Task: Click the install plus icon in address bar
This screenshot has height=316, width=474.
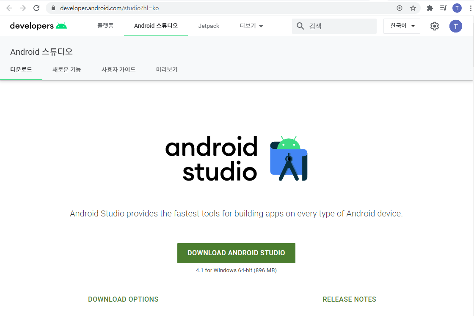Action: coord(400,8)
